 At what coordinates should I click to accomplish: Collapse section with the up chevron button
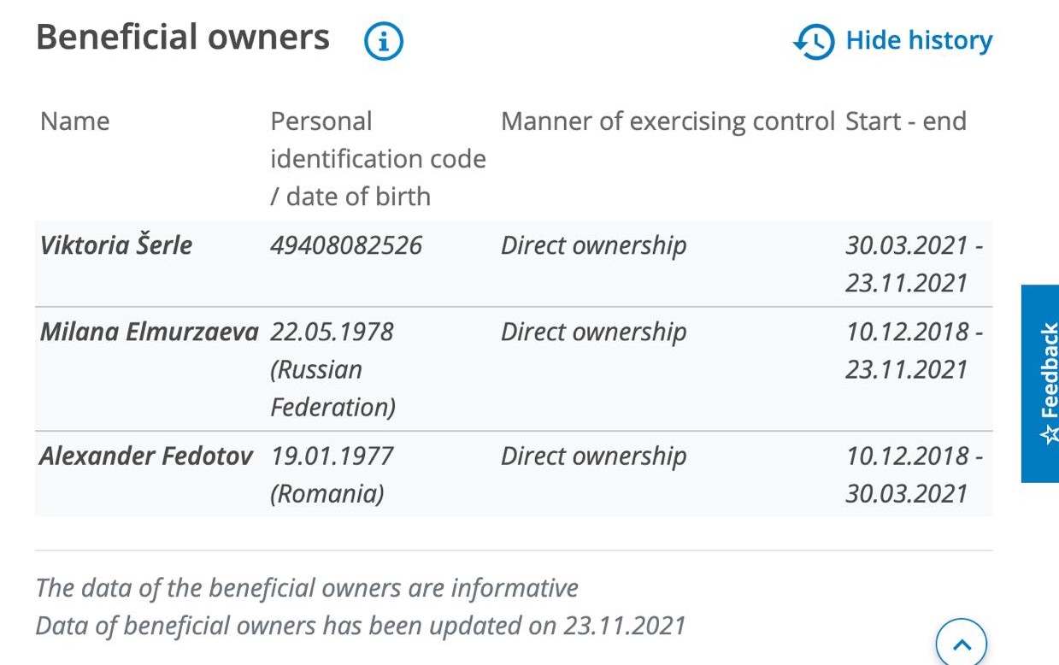click(x=961, y=644)
